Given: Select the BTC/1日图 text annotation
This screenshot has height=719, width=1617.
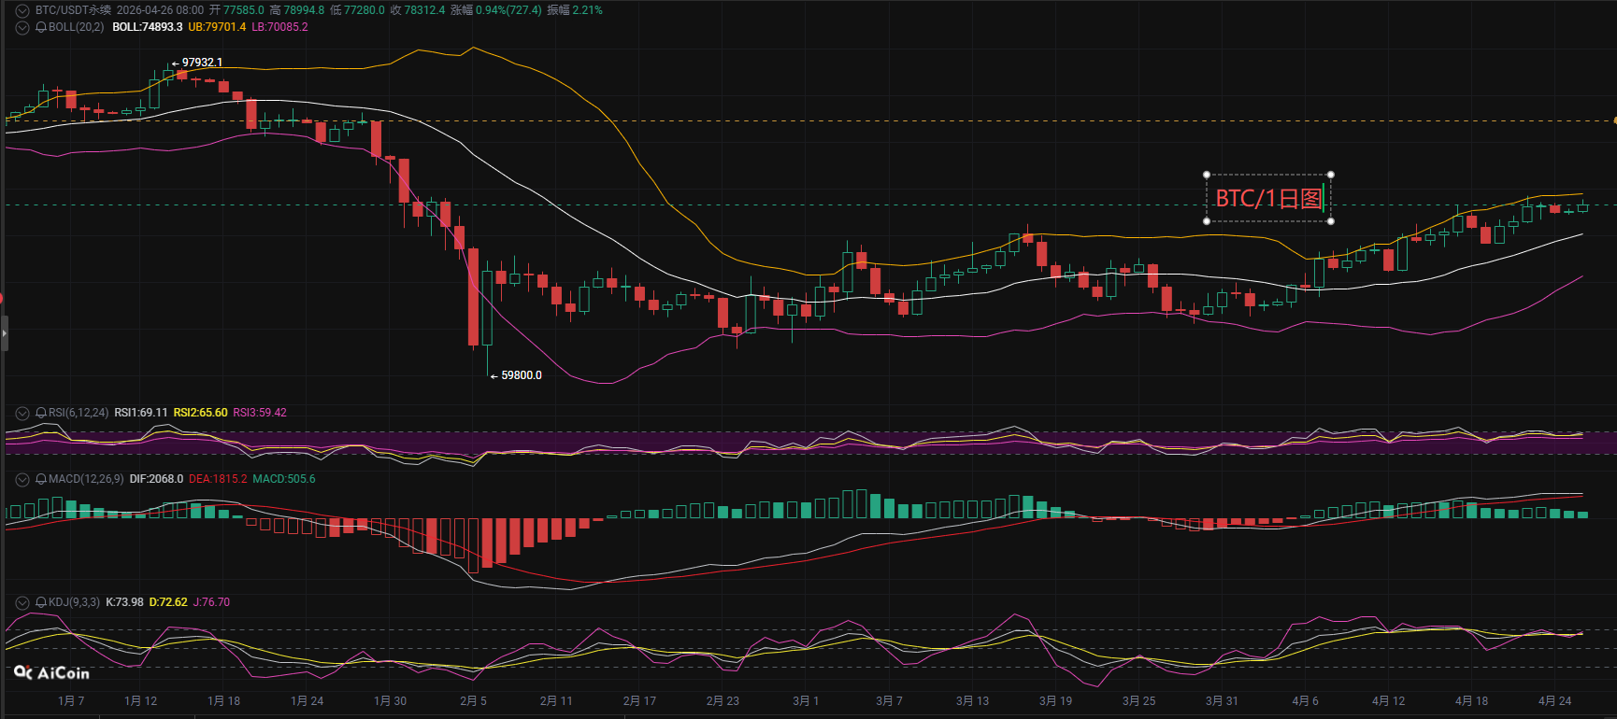Looking at the screenshot, I should click(1268, 198).
